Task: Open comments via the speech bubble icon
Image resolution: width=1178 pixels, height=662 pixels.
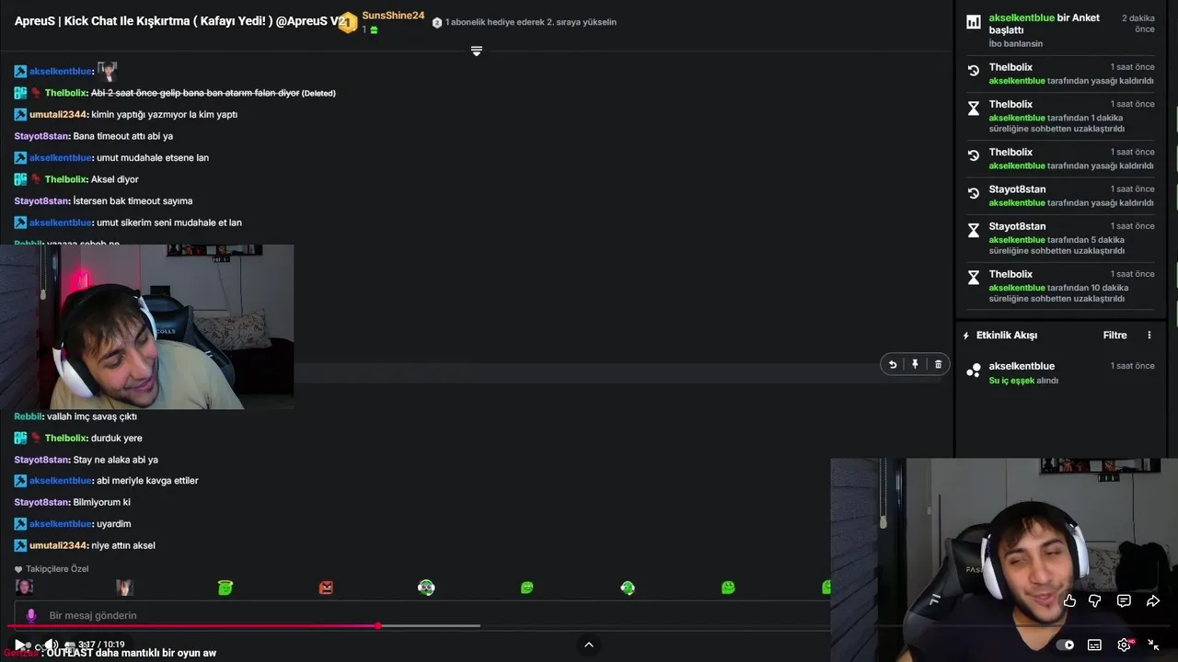Action: click(1124, 600)
